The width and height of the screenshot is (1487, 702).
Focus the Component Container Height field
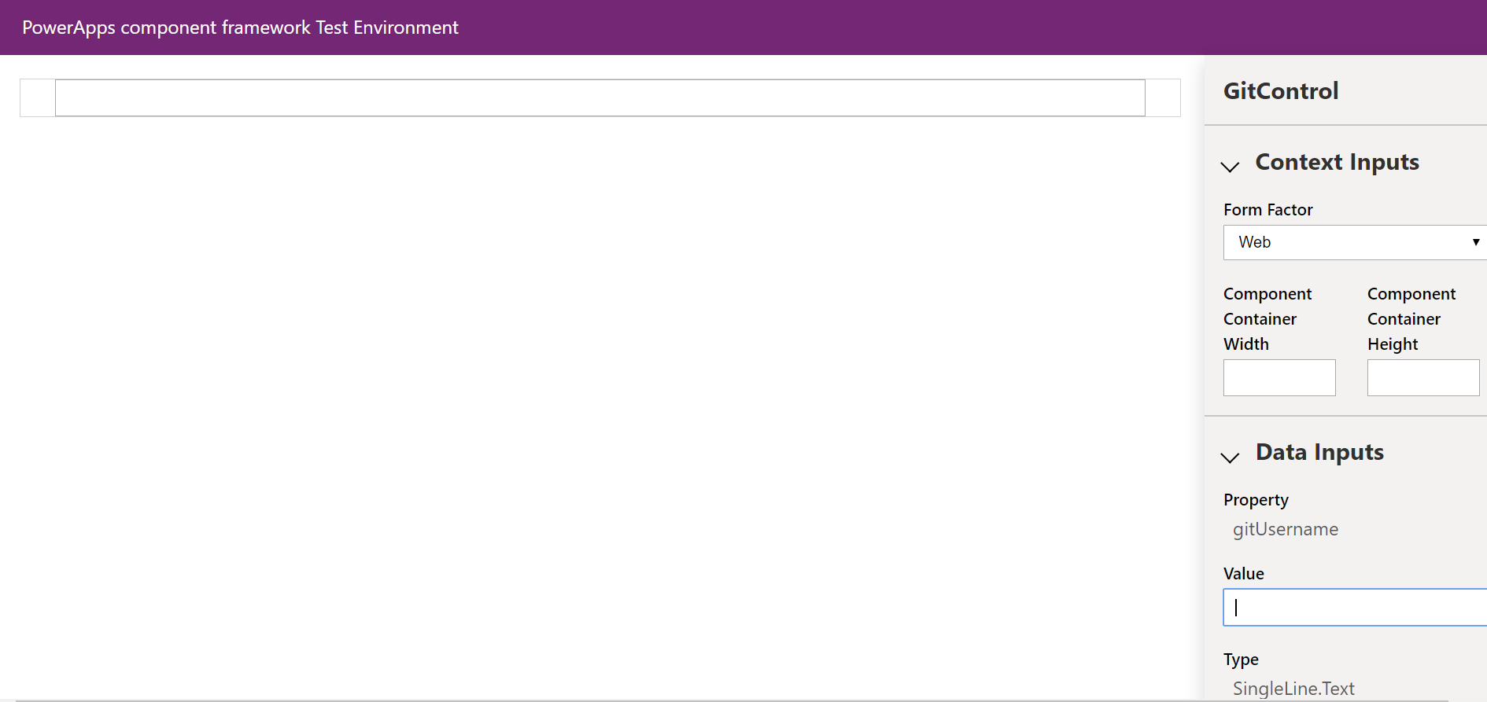pyautogui.click(x=1423, y=377)
